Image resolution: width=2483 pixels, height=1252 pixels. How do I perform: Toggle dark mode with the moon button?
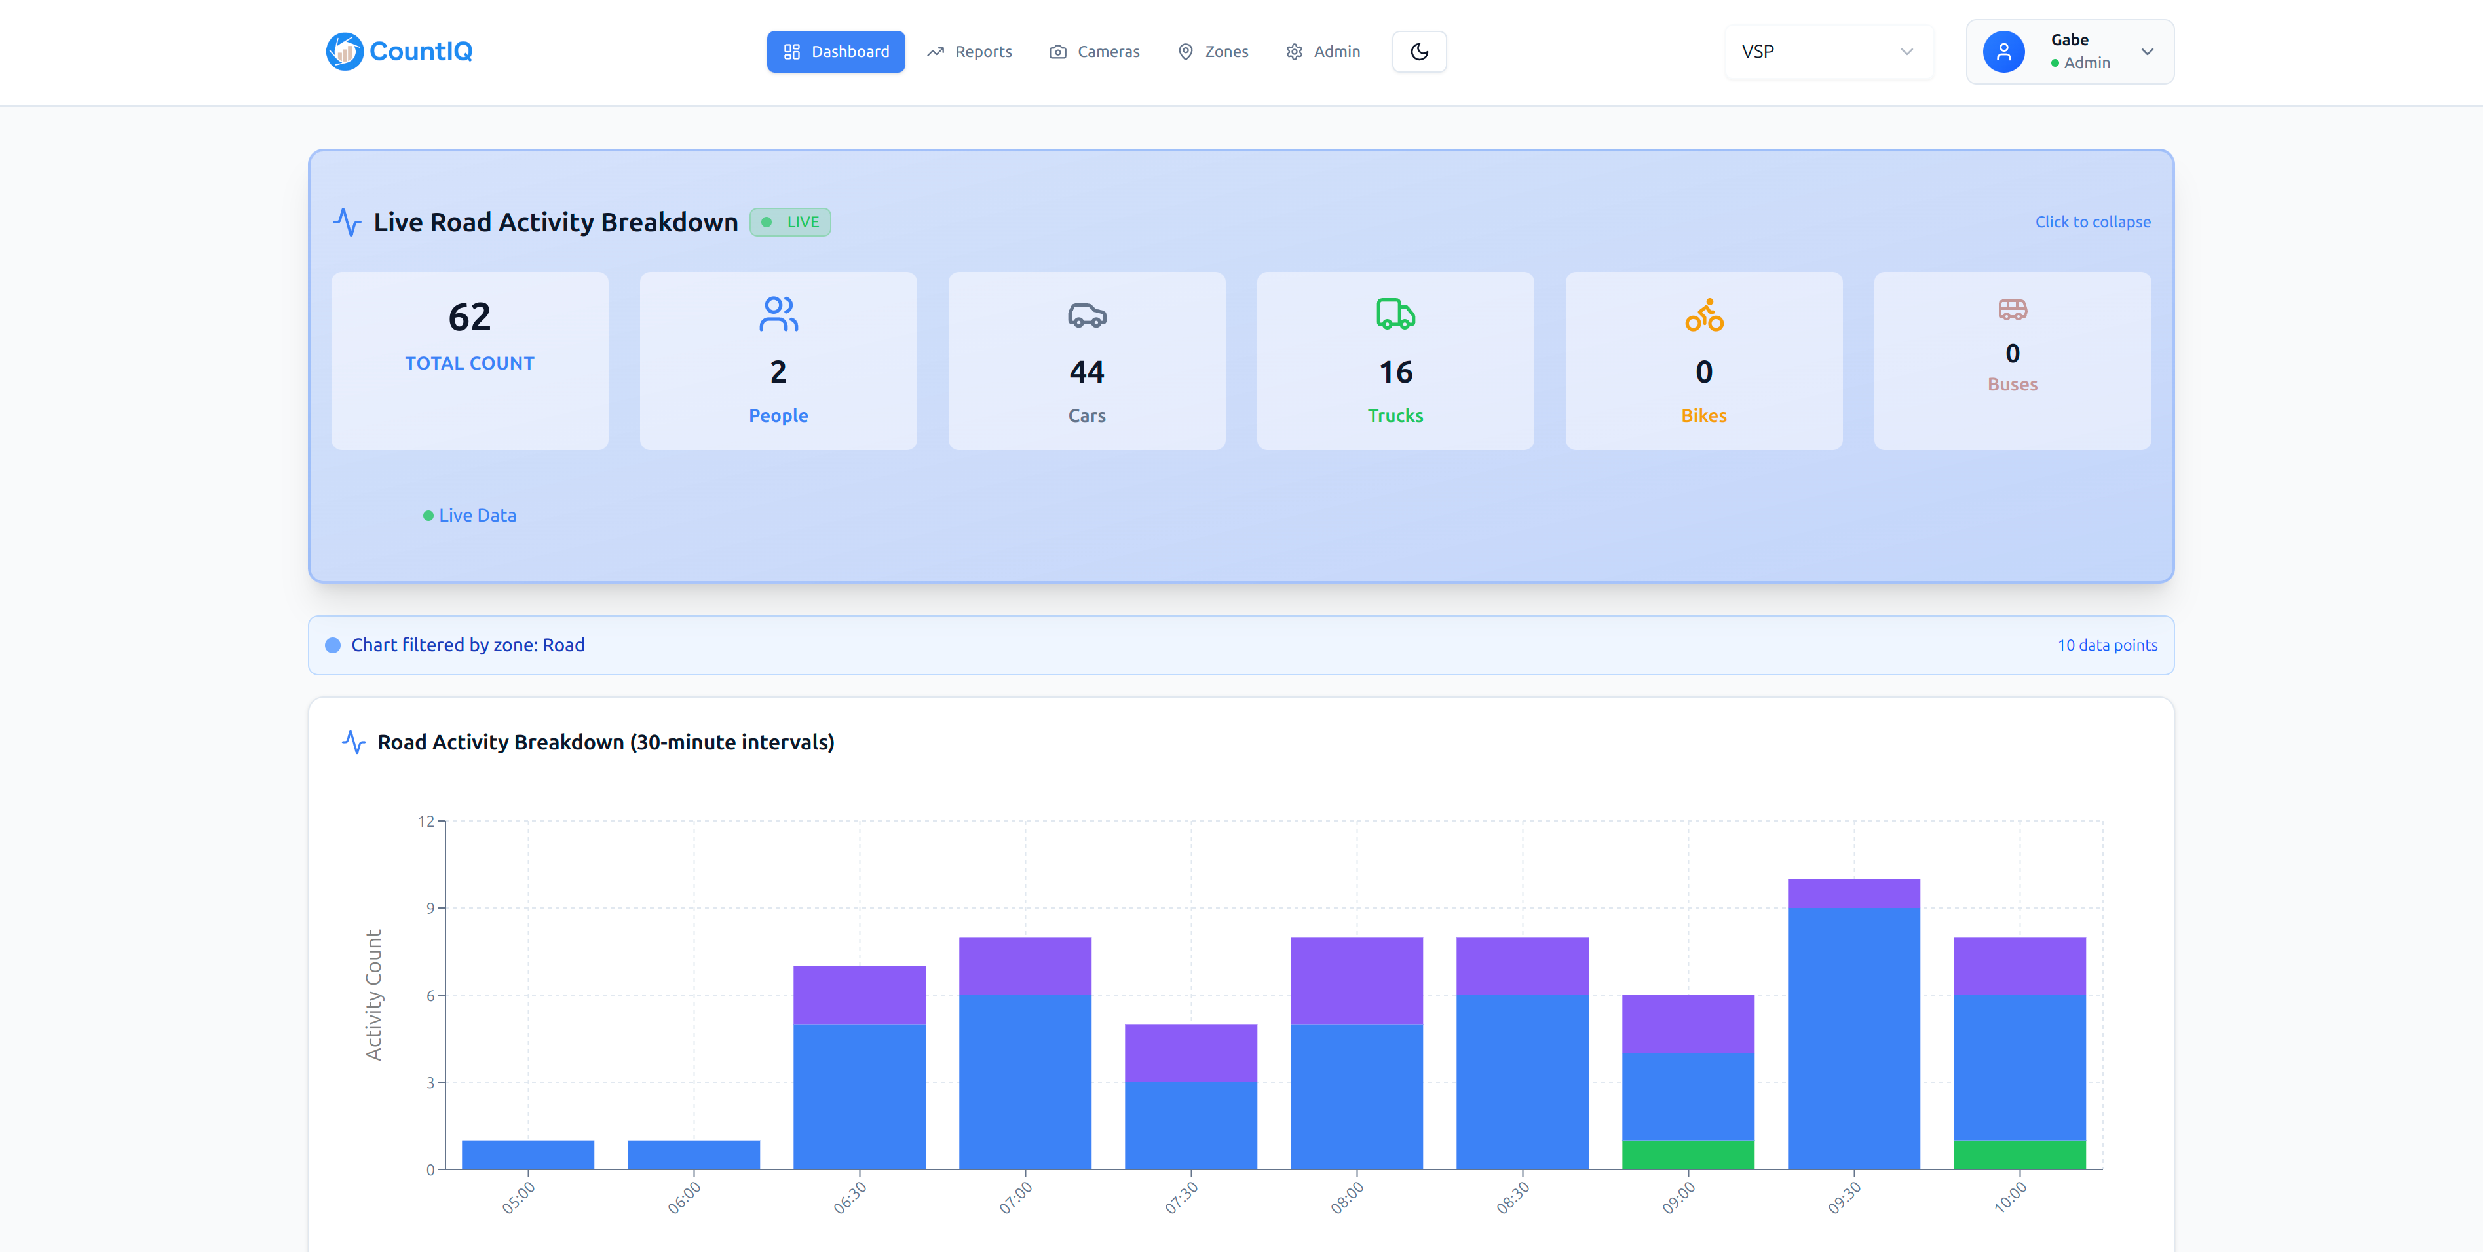tap(1418, 51)
